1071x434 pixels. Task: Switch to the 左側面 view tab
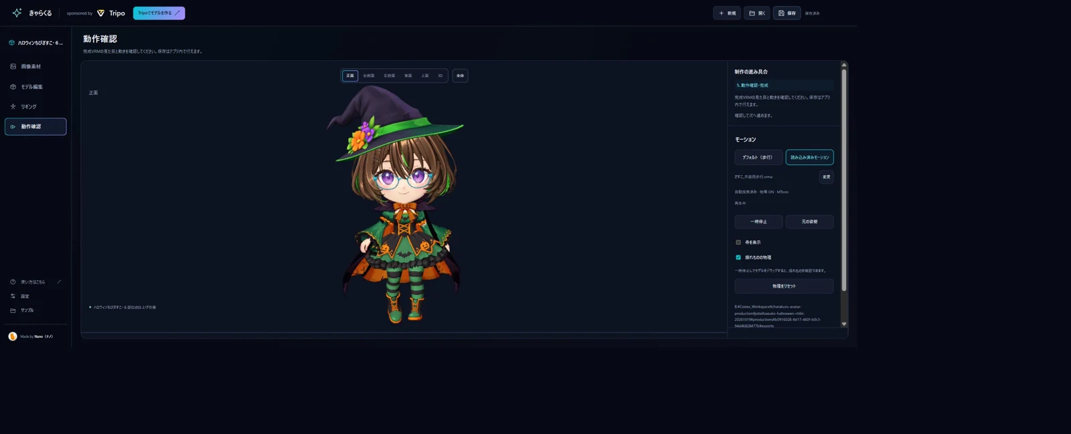[390, 76]
